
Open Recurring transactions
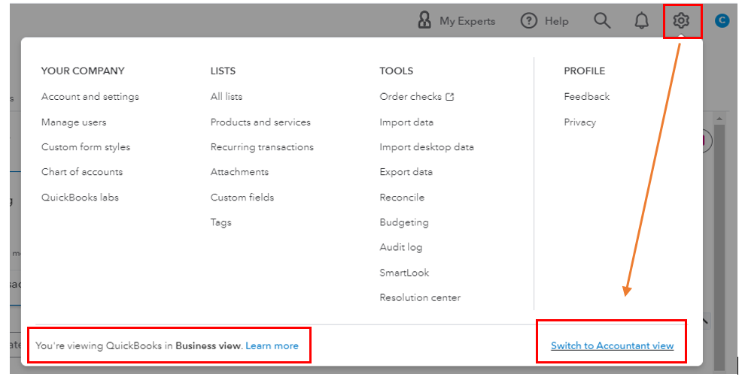coord(262,147)
